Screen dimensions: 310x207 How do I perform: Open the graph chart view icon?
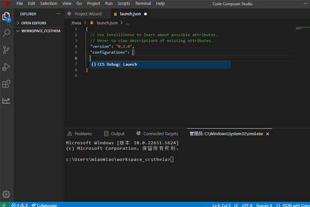(6, 100)
